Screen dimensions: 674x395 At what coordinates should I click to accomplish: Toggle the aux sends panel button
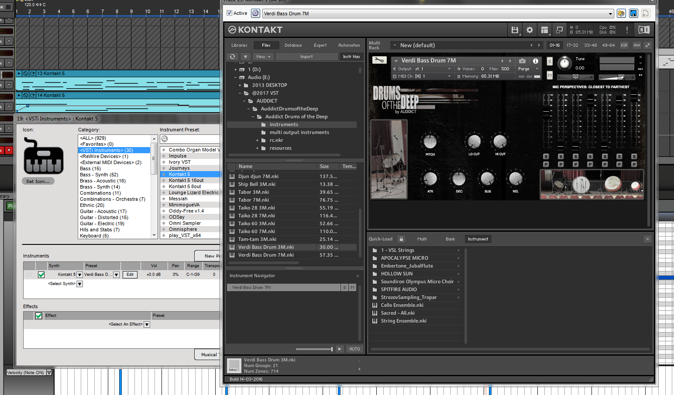click(x=636, y=45)
